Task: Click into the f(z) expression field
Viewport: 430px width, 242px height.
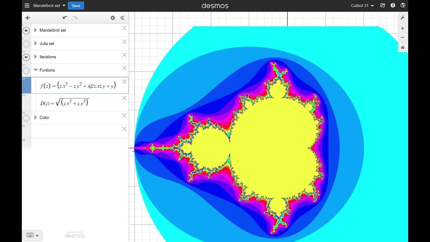Action: [x=78, y=86]
